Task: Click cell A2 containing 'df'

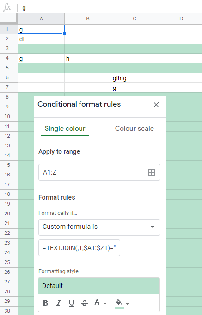Action: (41, 39)
